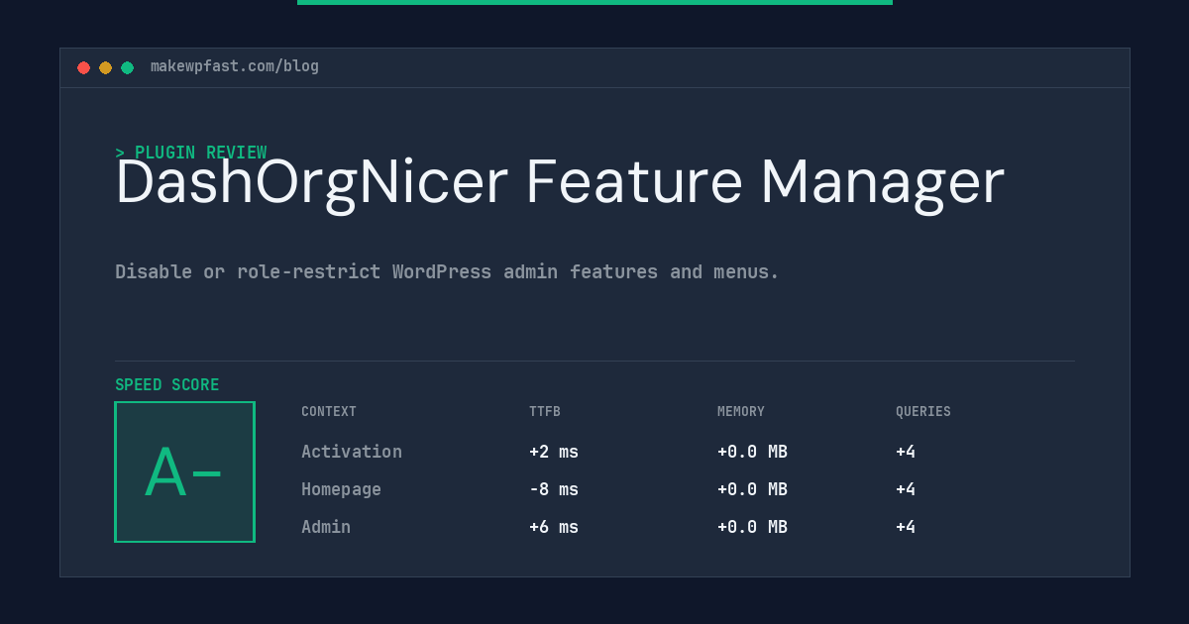Image resolution: width=1189 pixels, height=624 pixels.
Task: Click the '> PLUGIN REVIEW' label
Action: click(191, 153)
